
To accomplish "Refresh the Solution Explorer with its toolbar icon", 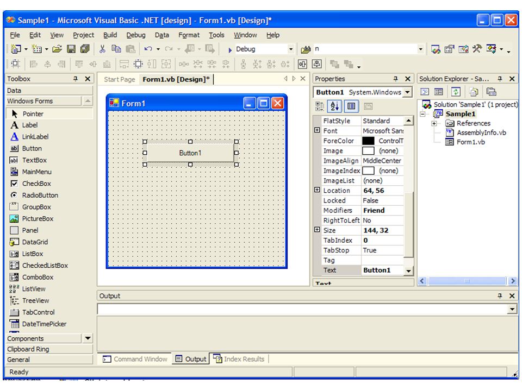I will click(456, 92).
